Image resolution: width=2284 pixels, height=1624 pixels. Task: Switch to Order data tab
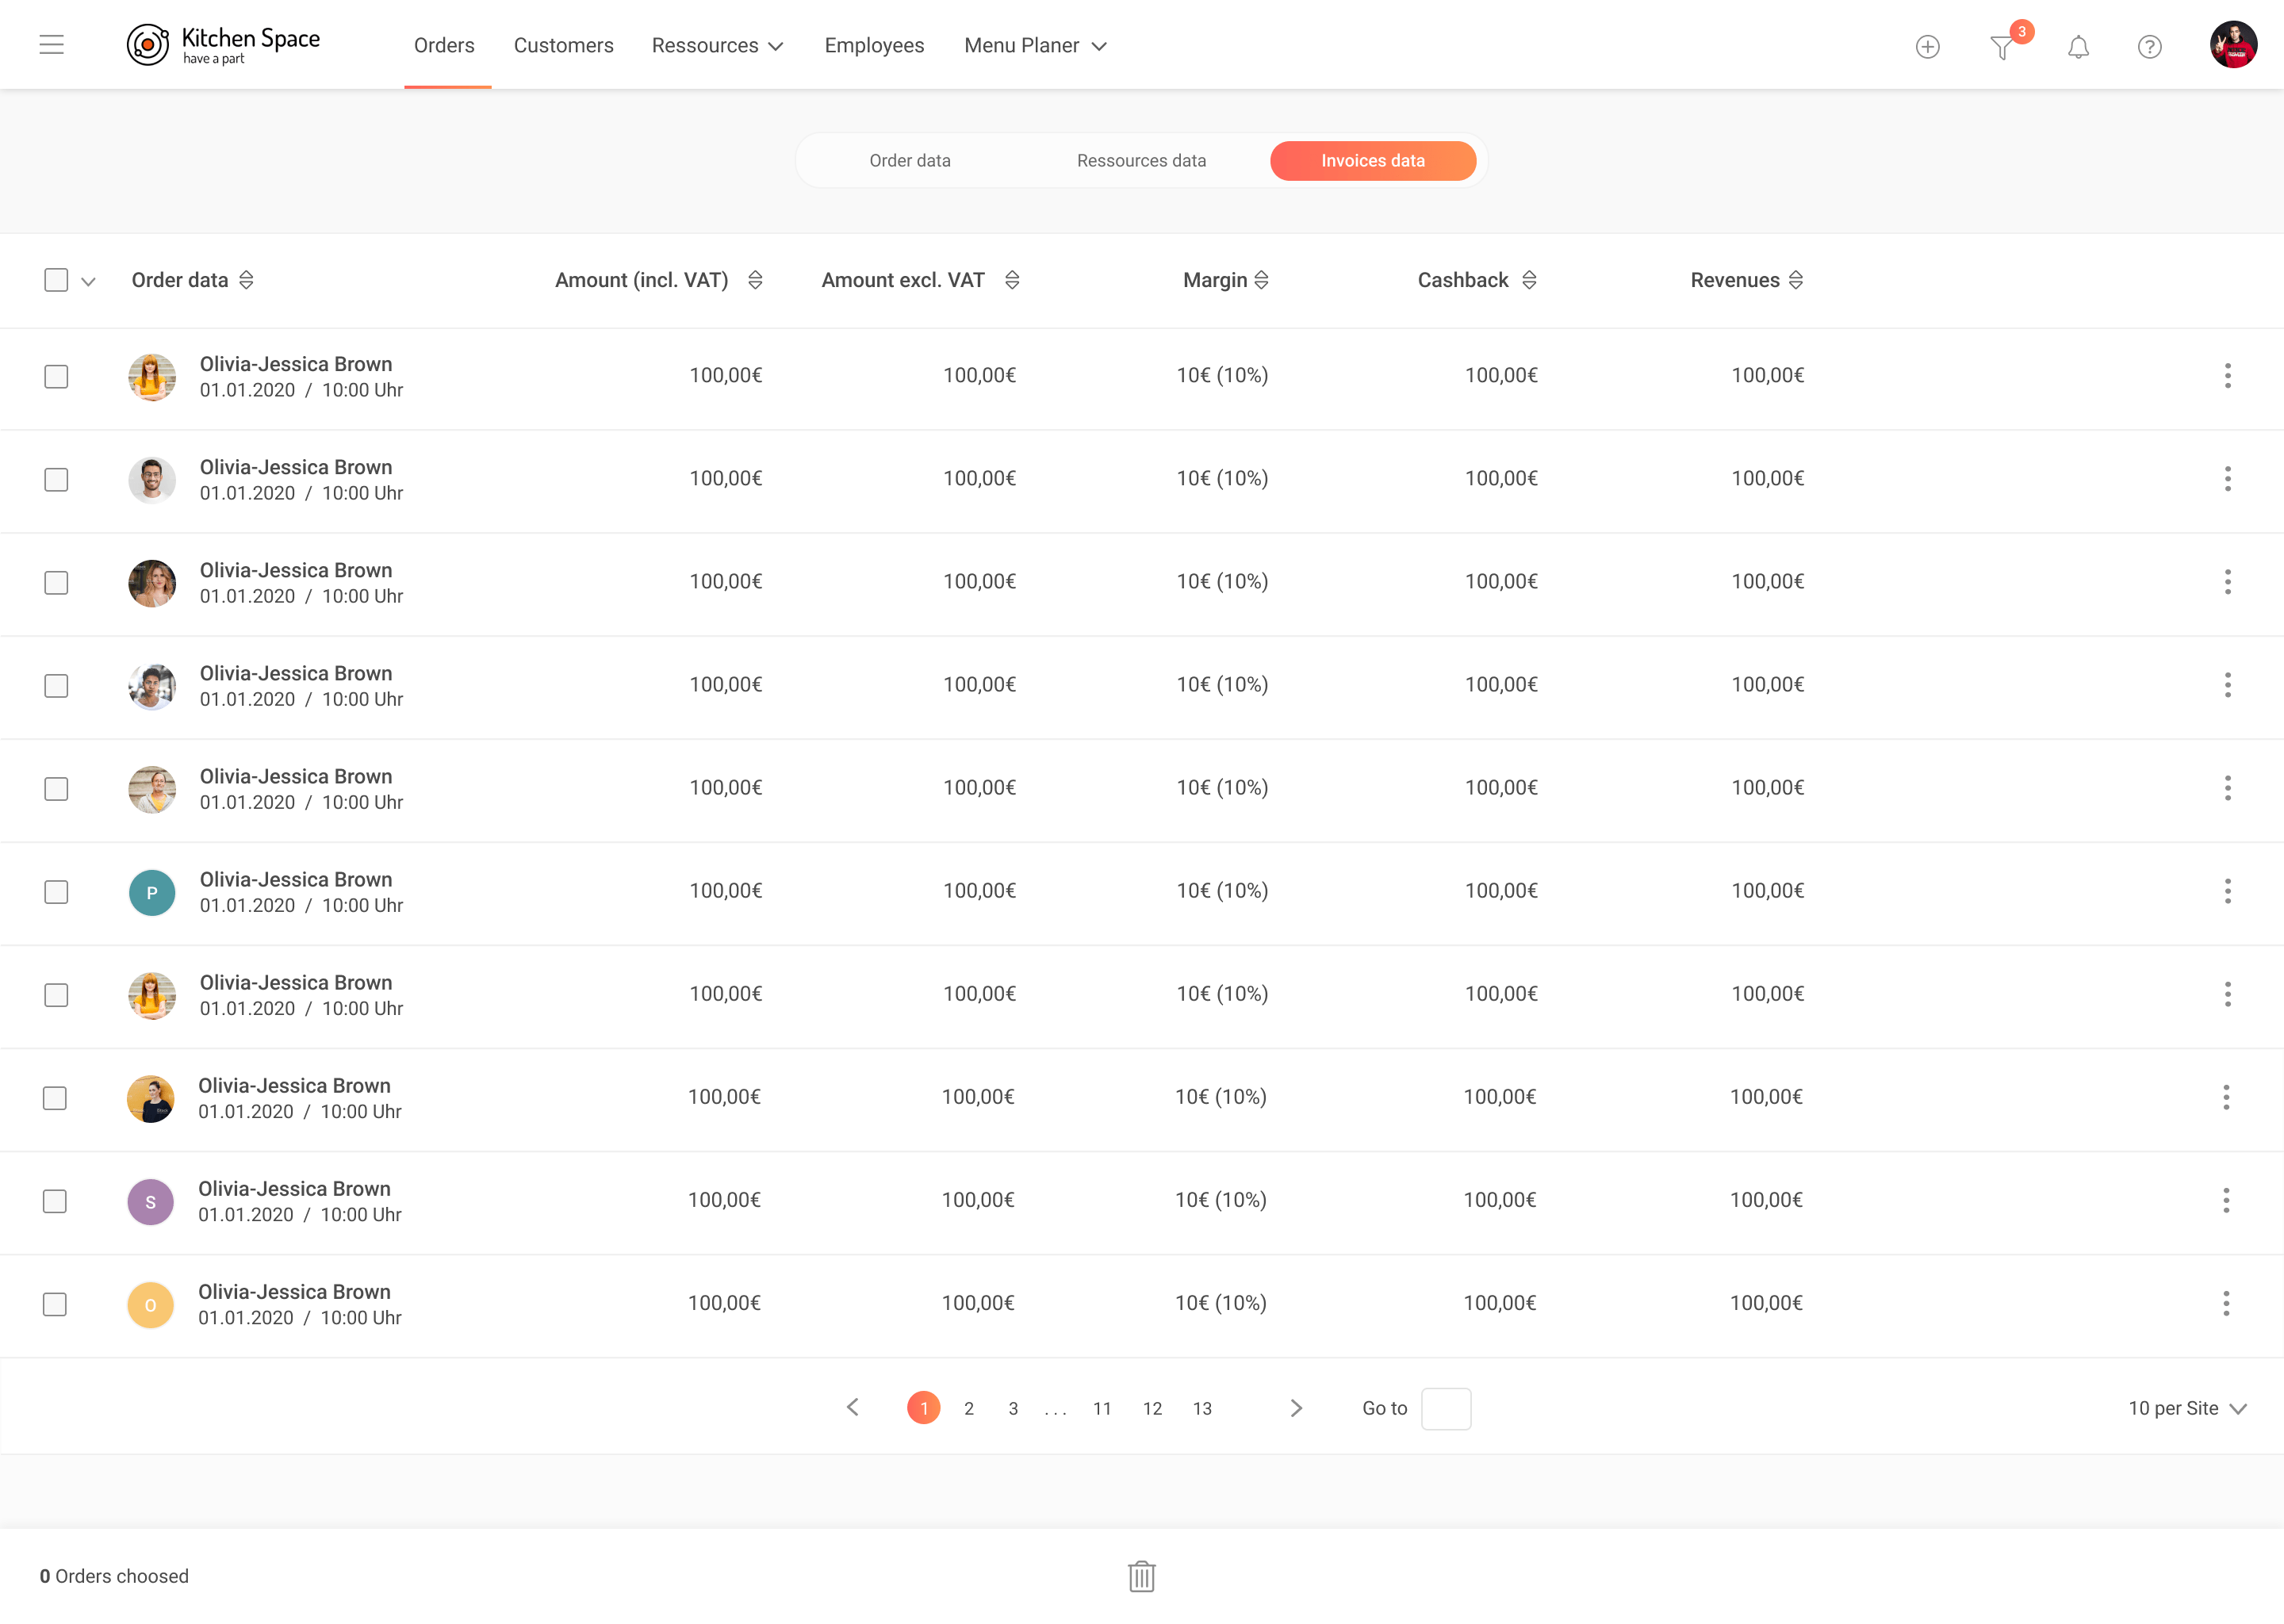click(910, 161)
